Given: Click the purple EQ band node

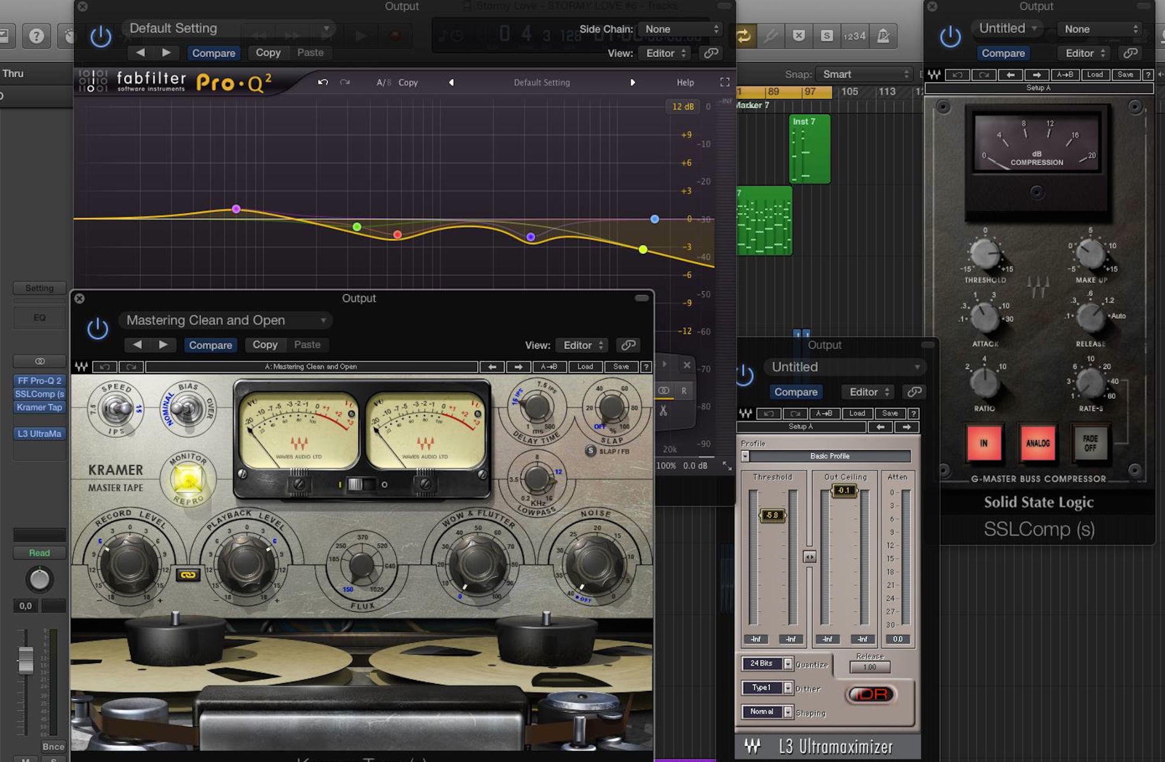Looking at the screenshot, I should tap(236, 208).
